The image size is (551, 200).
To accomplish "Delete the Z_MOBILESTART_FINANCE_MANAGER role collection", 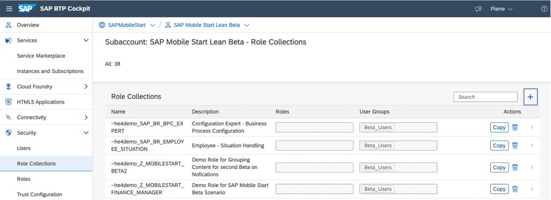I will point(515,189).
